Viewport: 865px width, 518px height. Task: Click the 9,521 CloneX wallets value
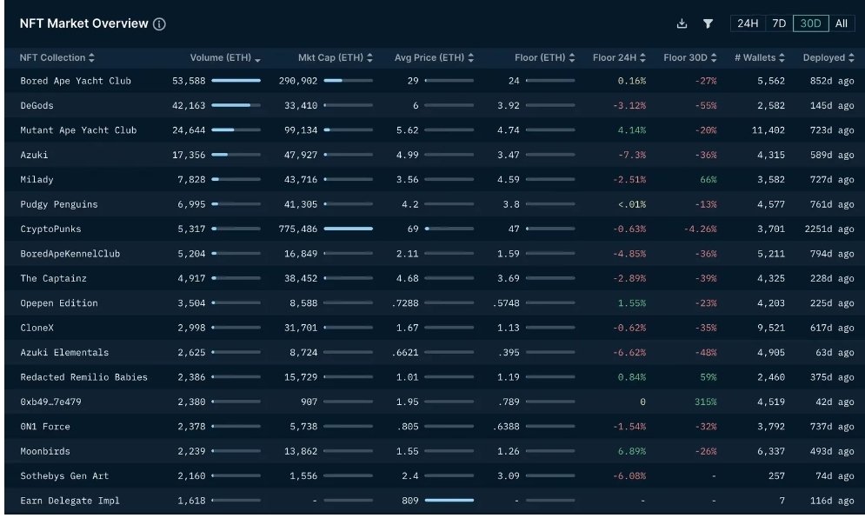[x=770, y=328]
